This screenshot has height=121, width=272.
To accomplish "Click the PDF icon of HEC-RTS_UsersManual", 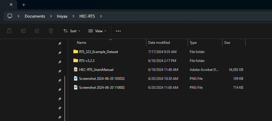I will pyautogui.click(x=76, y=70).
